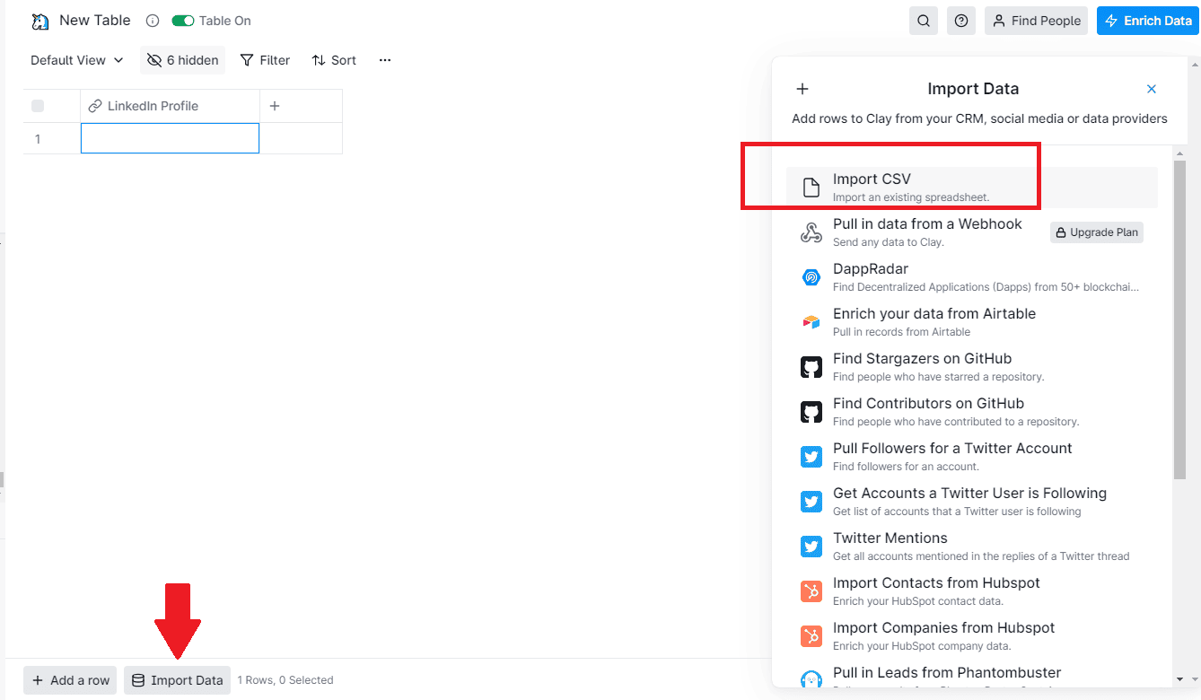Select the DappRadar integration icon
1201x700 pixels.
[x=811, y=277]
